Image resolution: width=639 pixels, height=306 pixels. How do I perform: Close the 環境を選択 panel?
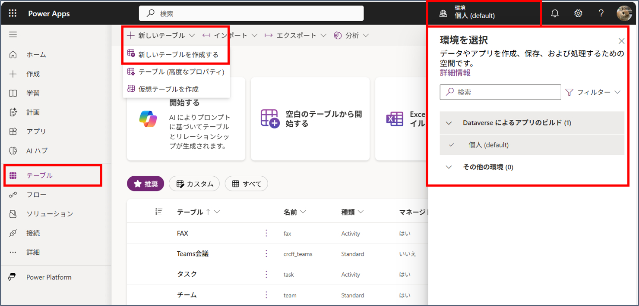tap(621, 41)
